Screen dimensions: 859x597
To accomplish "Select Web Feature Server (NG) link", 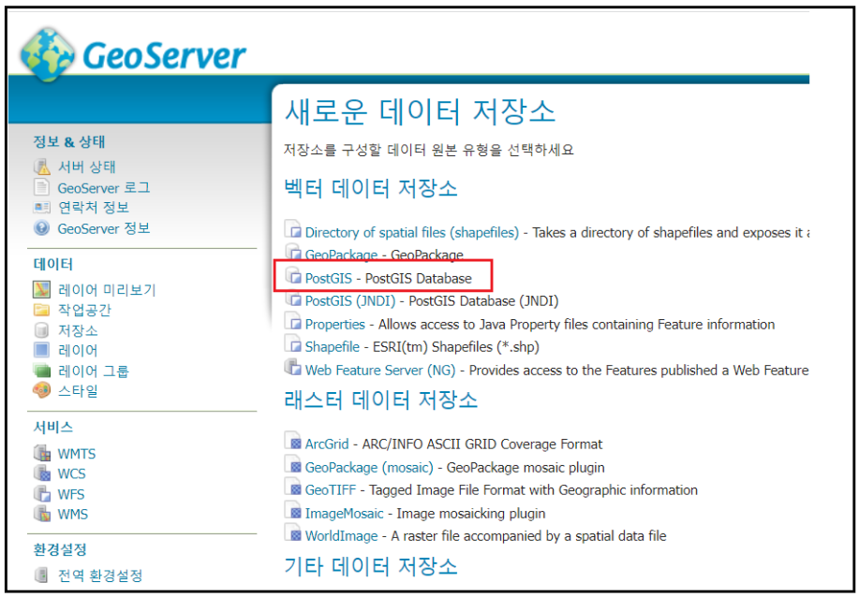I will tap(380, 371).
